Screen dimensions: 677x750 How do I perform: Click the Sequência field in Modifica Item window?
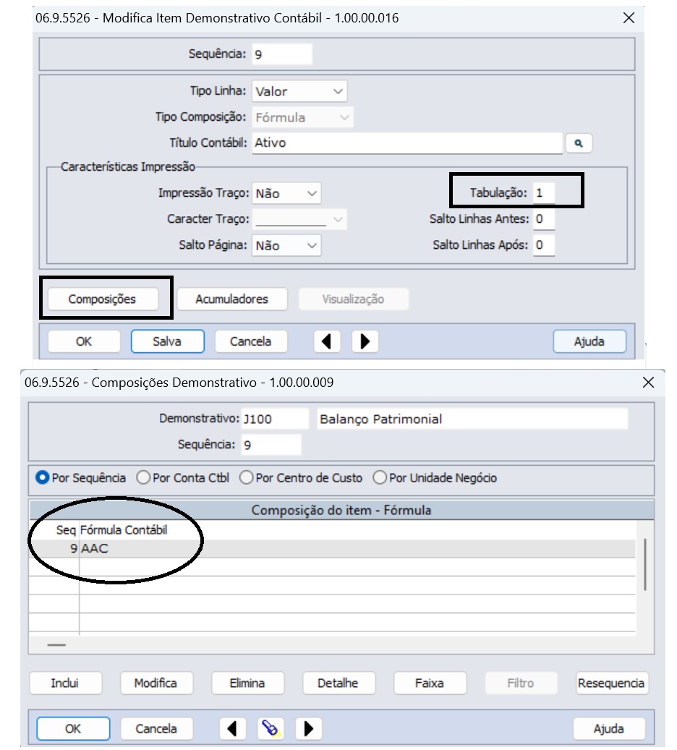(x=282, y=54)
